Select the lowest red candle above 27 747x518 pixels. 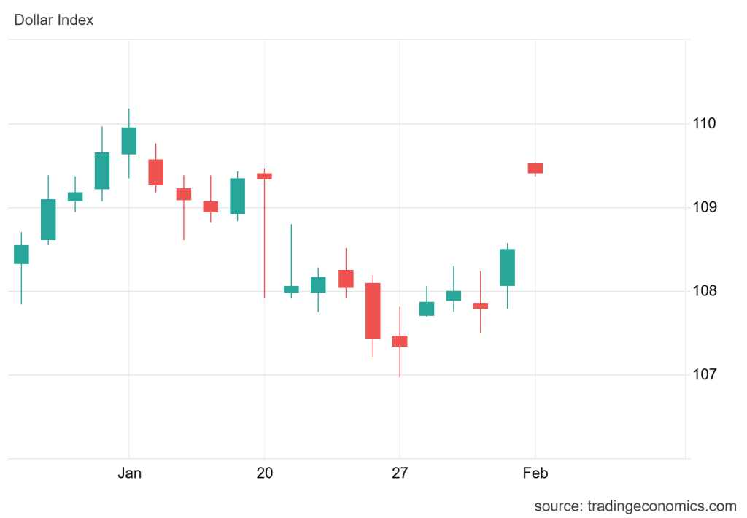400,341
